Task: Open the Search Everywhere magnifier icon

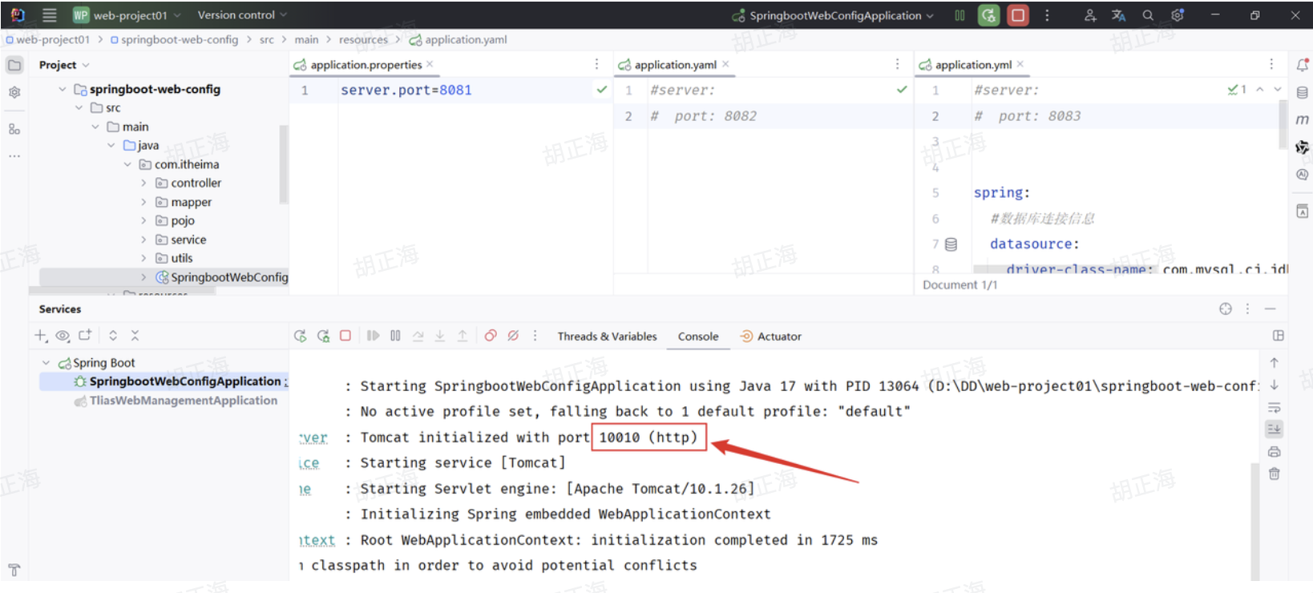Action: pos(1148,15)
